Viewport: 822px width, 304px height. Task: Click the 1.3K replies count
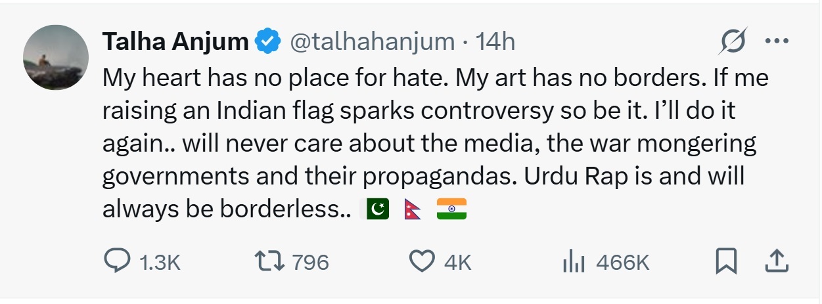160,263
